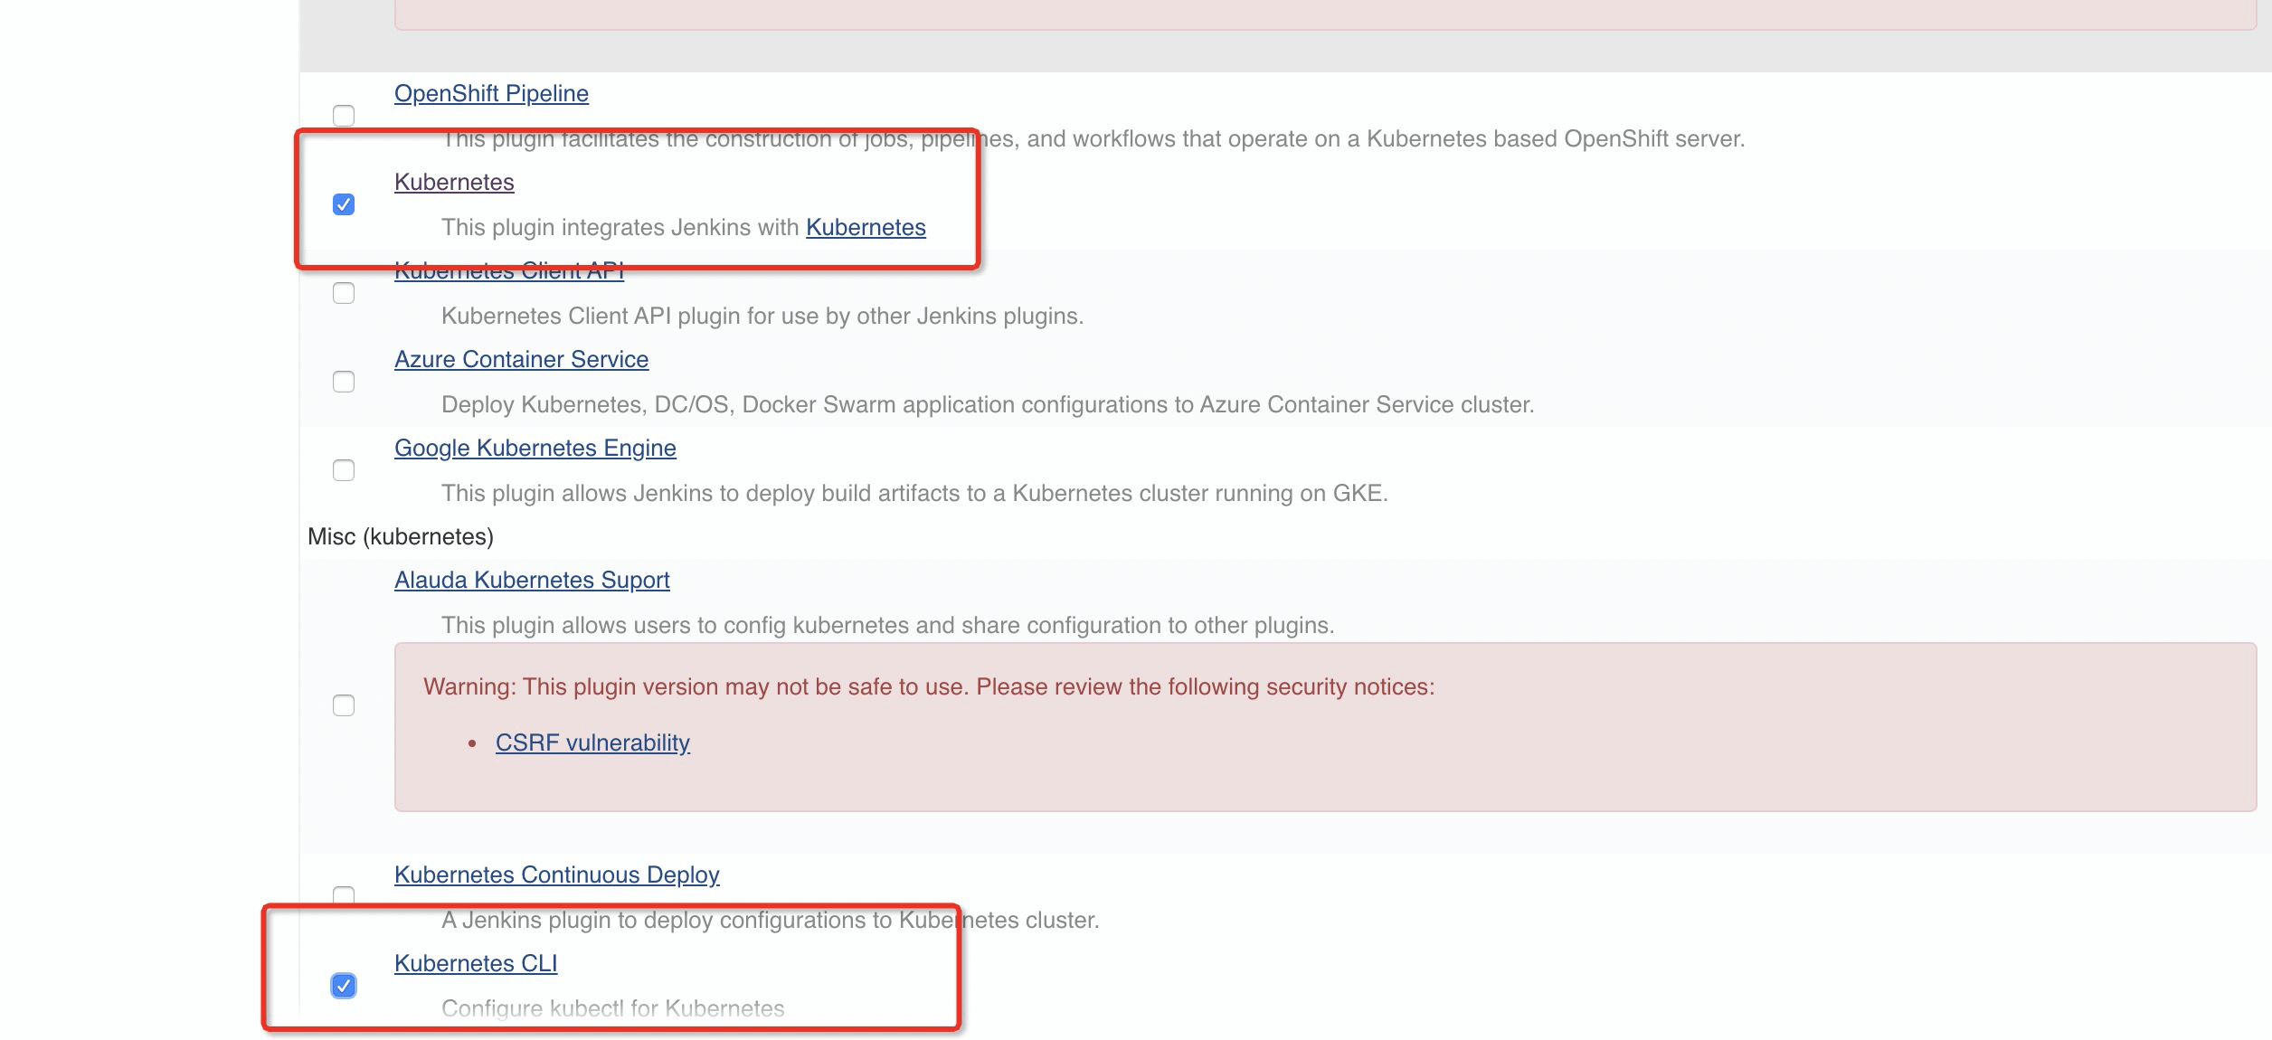Click the GKE deploy build artifacts description
Screen dimensions: 2272x1040
(914, 493)
